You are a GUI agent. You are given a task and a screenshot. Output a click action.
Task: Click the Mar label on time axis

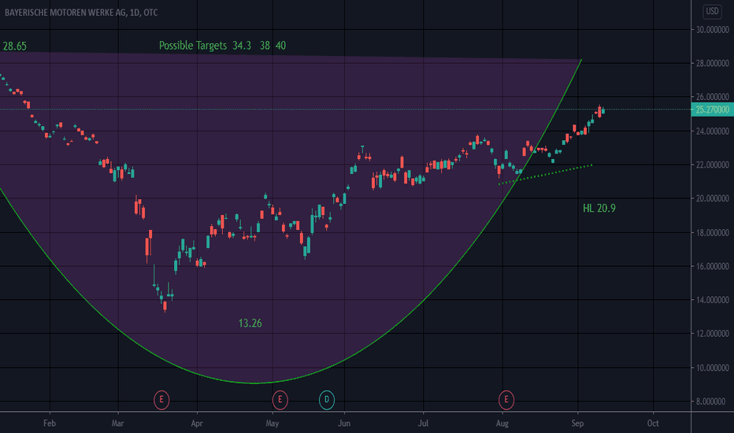click(118, 424)
